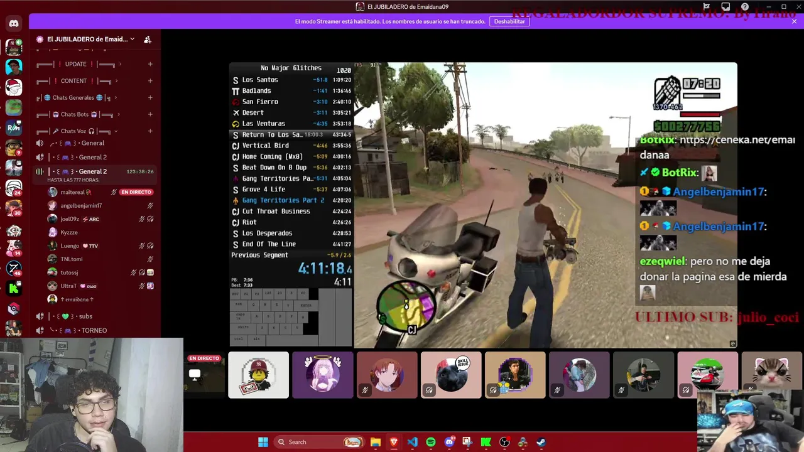Image resolution: width=804 pixels, height=452 pixels.
Task: Join the subs voice channel
Action: (95, 316)
